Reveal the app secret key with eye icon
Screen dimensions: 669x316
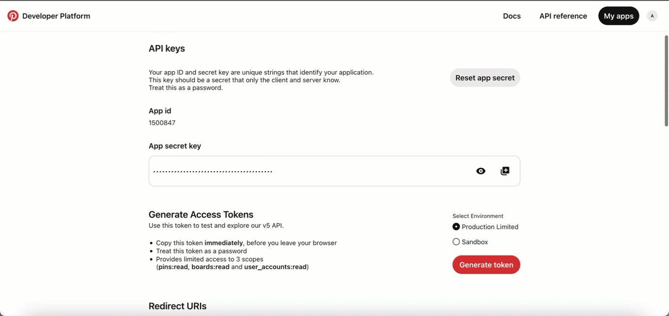tap(481, 171)
